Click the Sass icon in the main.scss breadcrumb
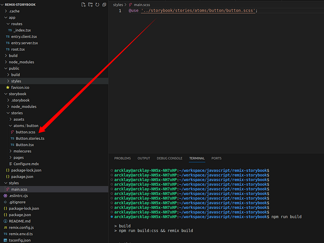 (131, 5)
